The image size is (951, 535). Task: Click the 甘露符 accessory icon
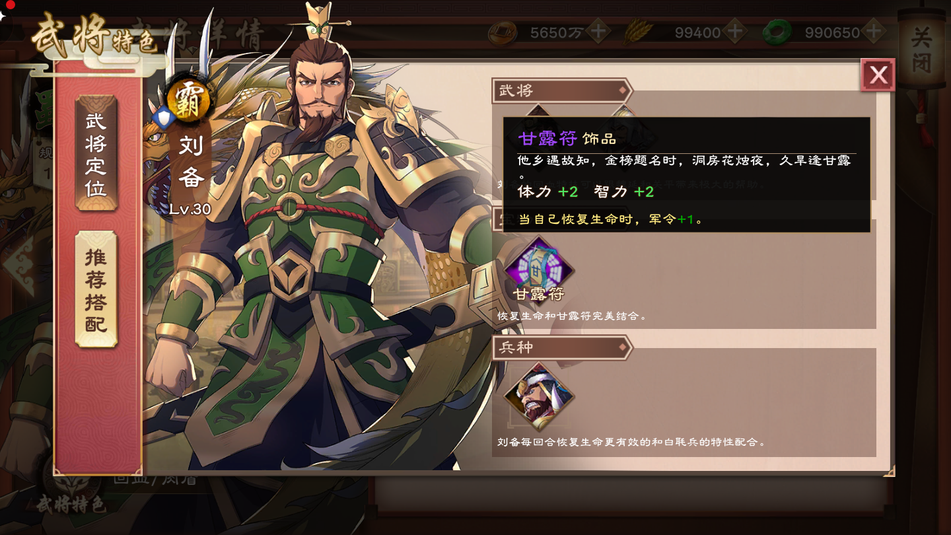click(539, 267)
